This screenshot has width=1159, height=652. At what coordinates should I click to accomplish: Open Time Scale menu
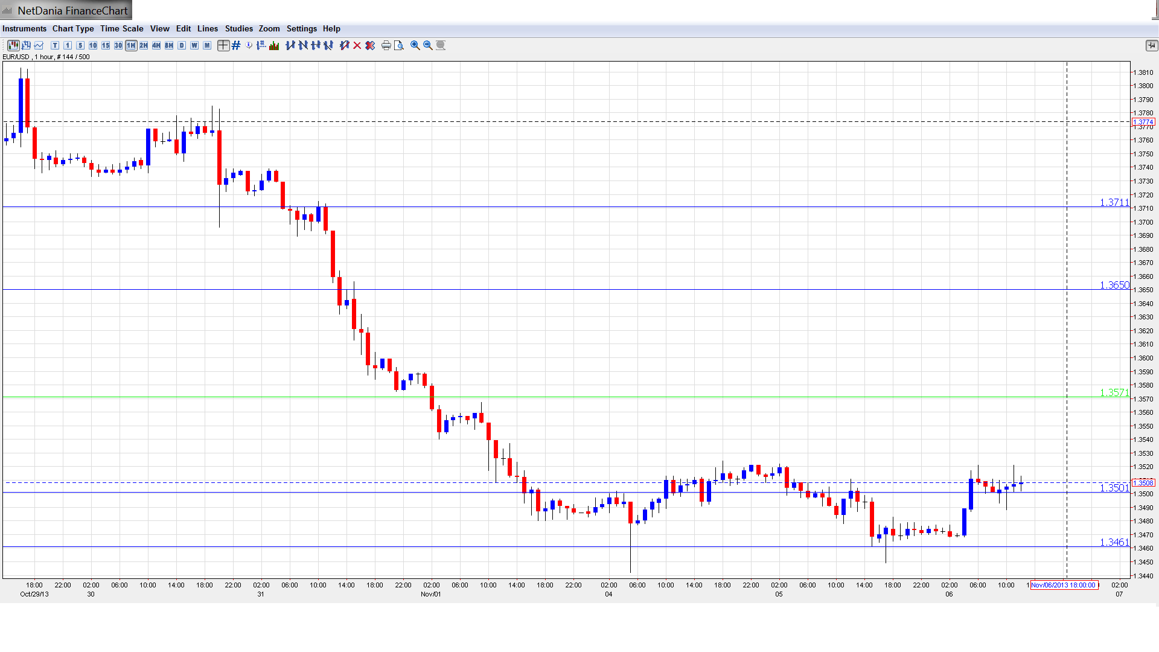[x=121, y=28]
